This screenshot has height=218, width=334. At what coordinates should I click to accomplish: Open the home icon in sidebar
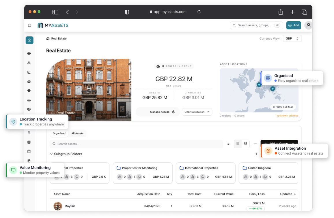[29, 81]
